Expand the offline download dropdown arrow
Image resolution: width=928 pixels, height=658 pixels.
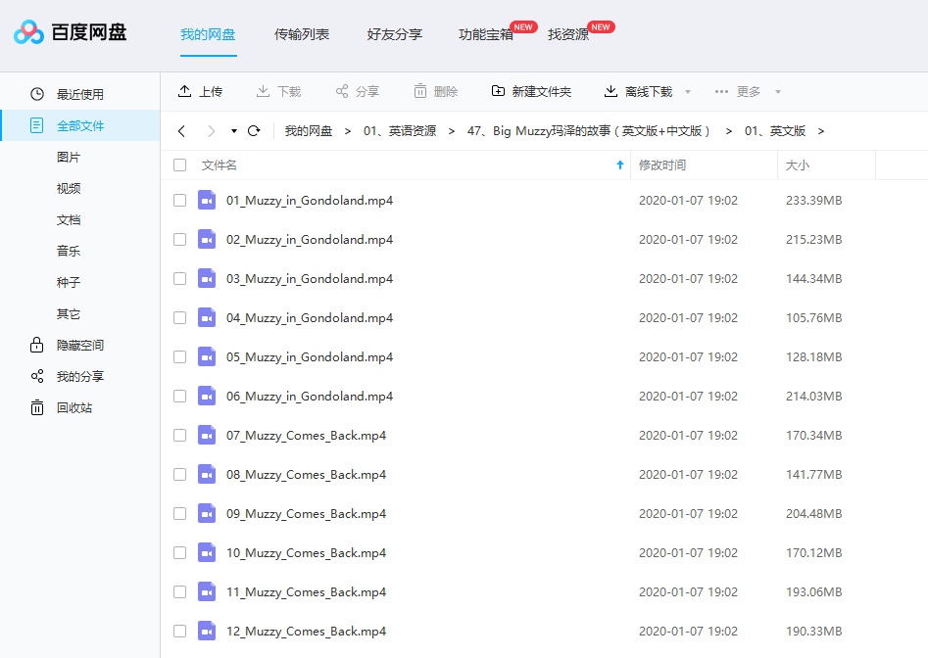(x=688, y=92)
